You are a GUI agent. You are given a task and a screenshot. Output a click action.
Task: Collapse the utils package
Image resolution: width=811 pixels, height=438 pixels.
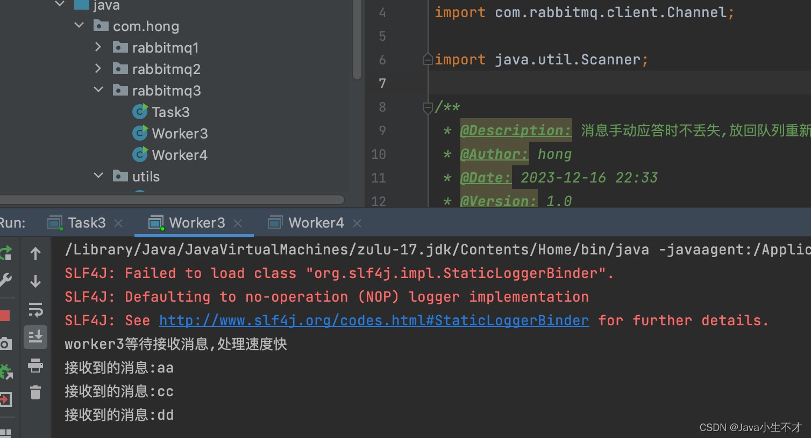pyautogui.click(x=98, y=176)
